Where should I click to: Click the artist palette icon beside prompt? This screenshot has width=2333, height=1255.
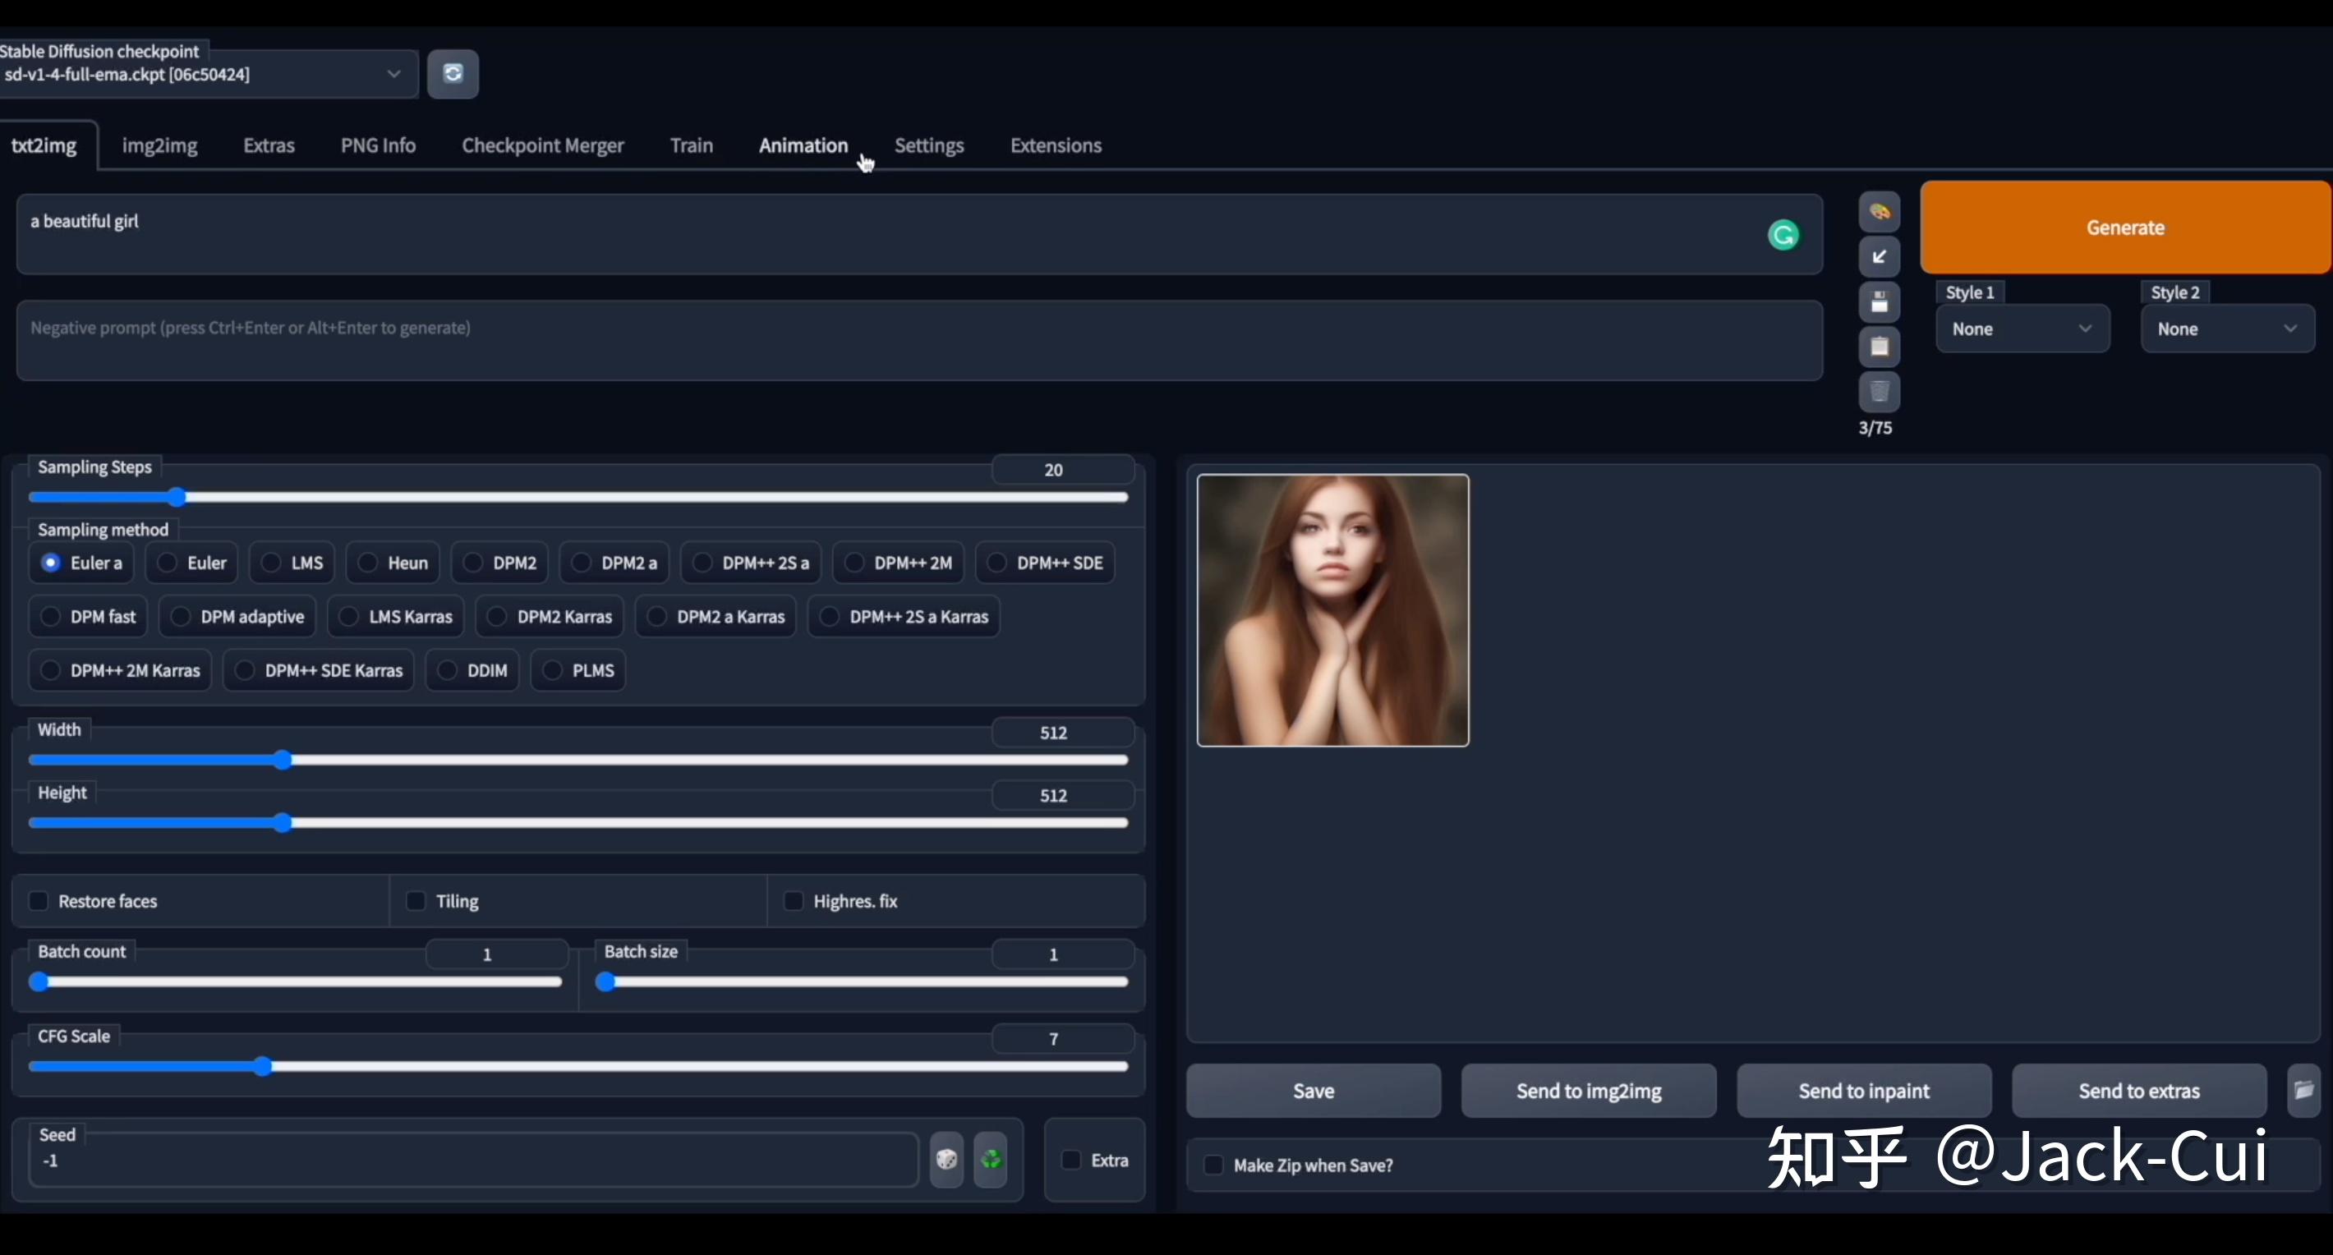[x=1880, y=212]
